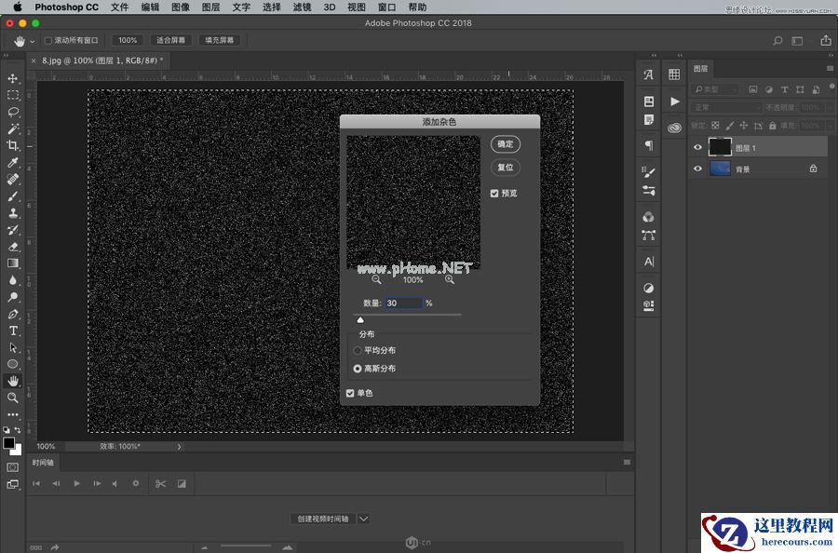Image resolution: width=838 pixels, height=553 pixels.
Task: Select the 平均分布 uniform radio button
Action: (x=358, y=350)
